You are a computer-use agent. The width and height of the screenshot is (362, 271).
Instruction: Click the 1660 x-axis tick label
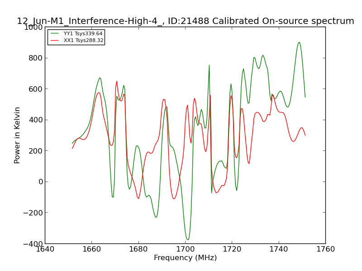(x=92, y=249)
